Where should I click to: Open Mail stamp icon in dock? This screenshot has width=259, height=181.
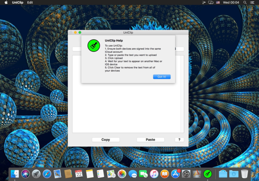58,174
